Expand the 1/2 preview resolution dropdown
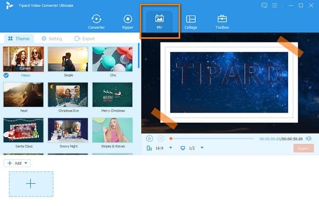319x206 pixels. click(202, 148)
